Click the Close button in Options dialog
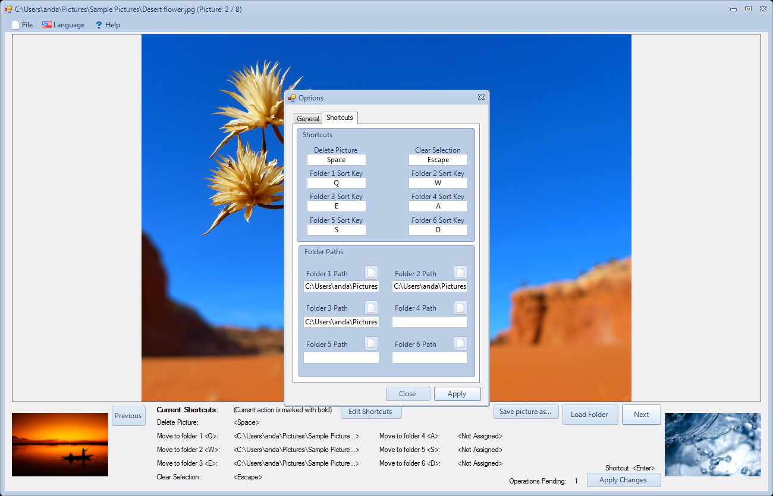Screen dimensions: 773x496 point(407,394)
